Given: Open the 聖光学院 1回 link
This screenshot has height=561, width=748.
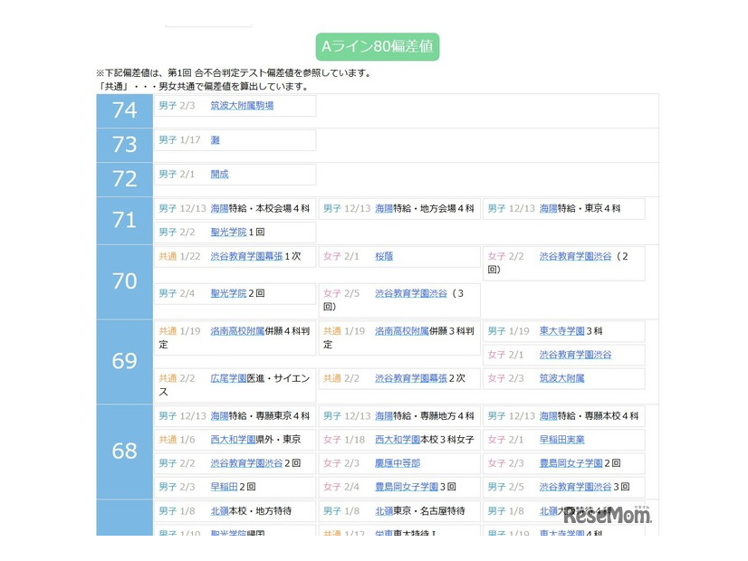Looking at the screenshot, I should (228, 233).
